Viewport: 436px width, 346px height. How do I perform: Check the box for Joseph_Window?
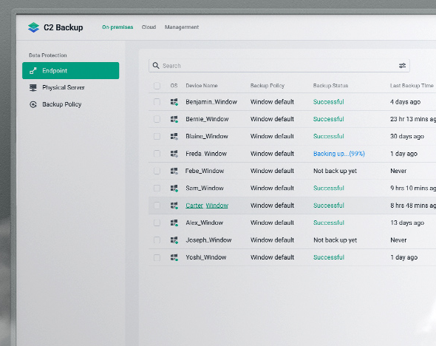coord(157,240)
